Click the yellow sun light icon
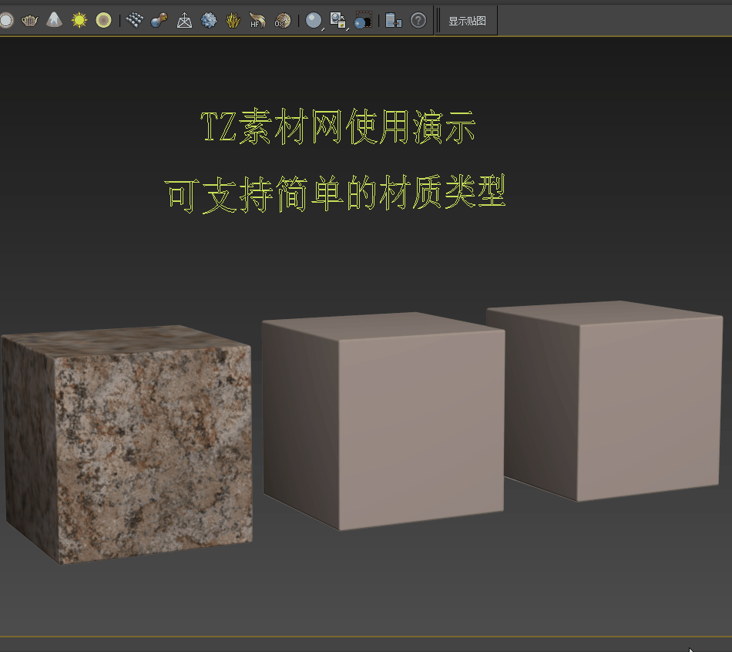This screenshot has width=732, height=652. tap(79, 21)
